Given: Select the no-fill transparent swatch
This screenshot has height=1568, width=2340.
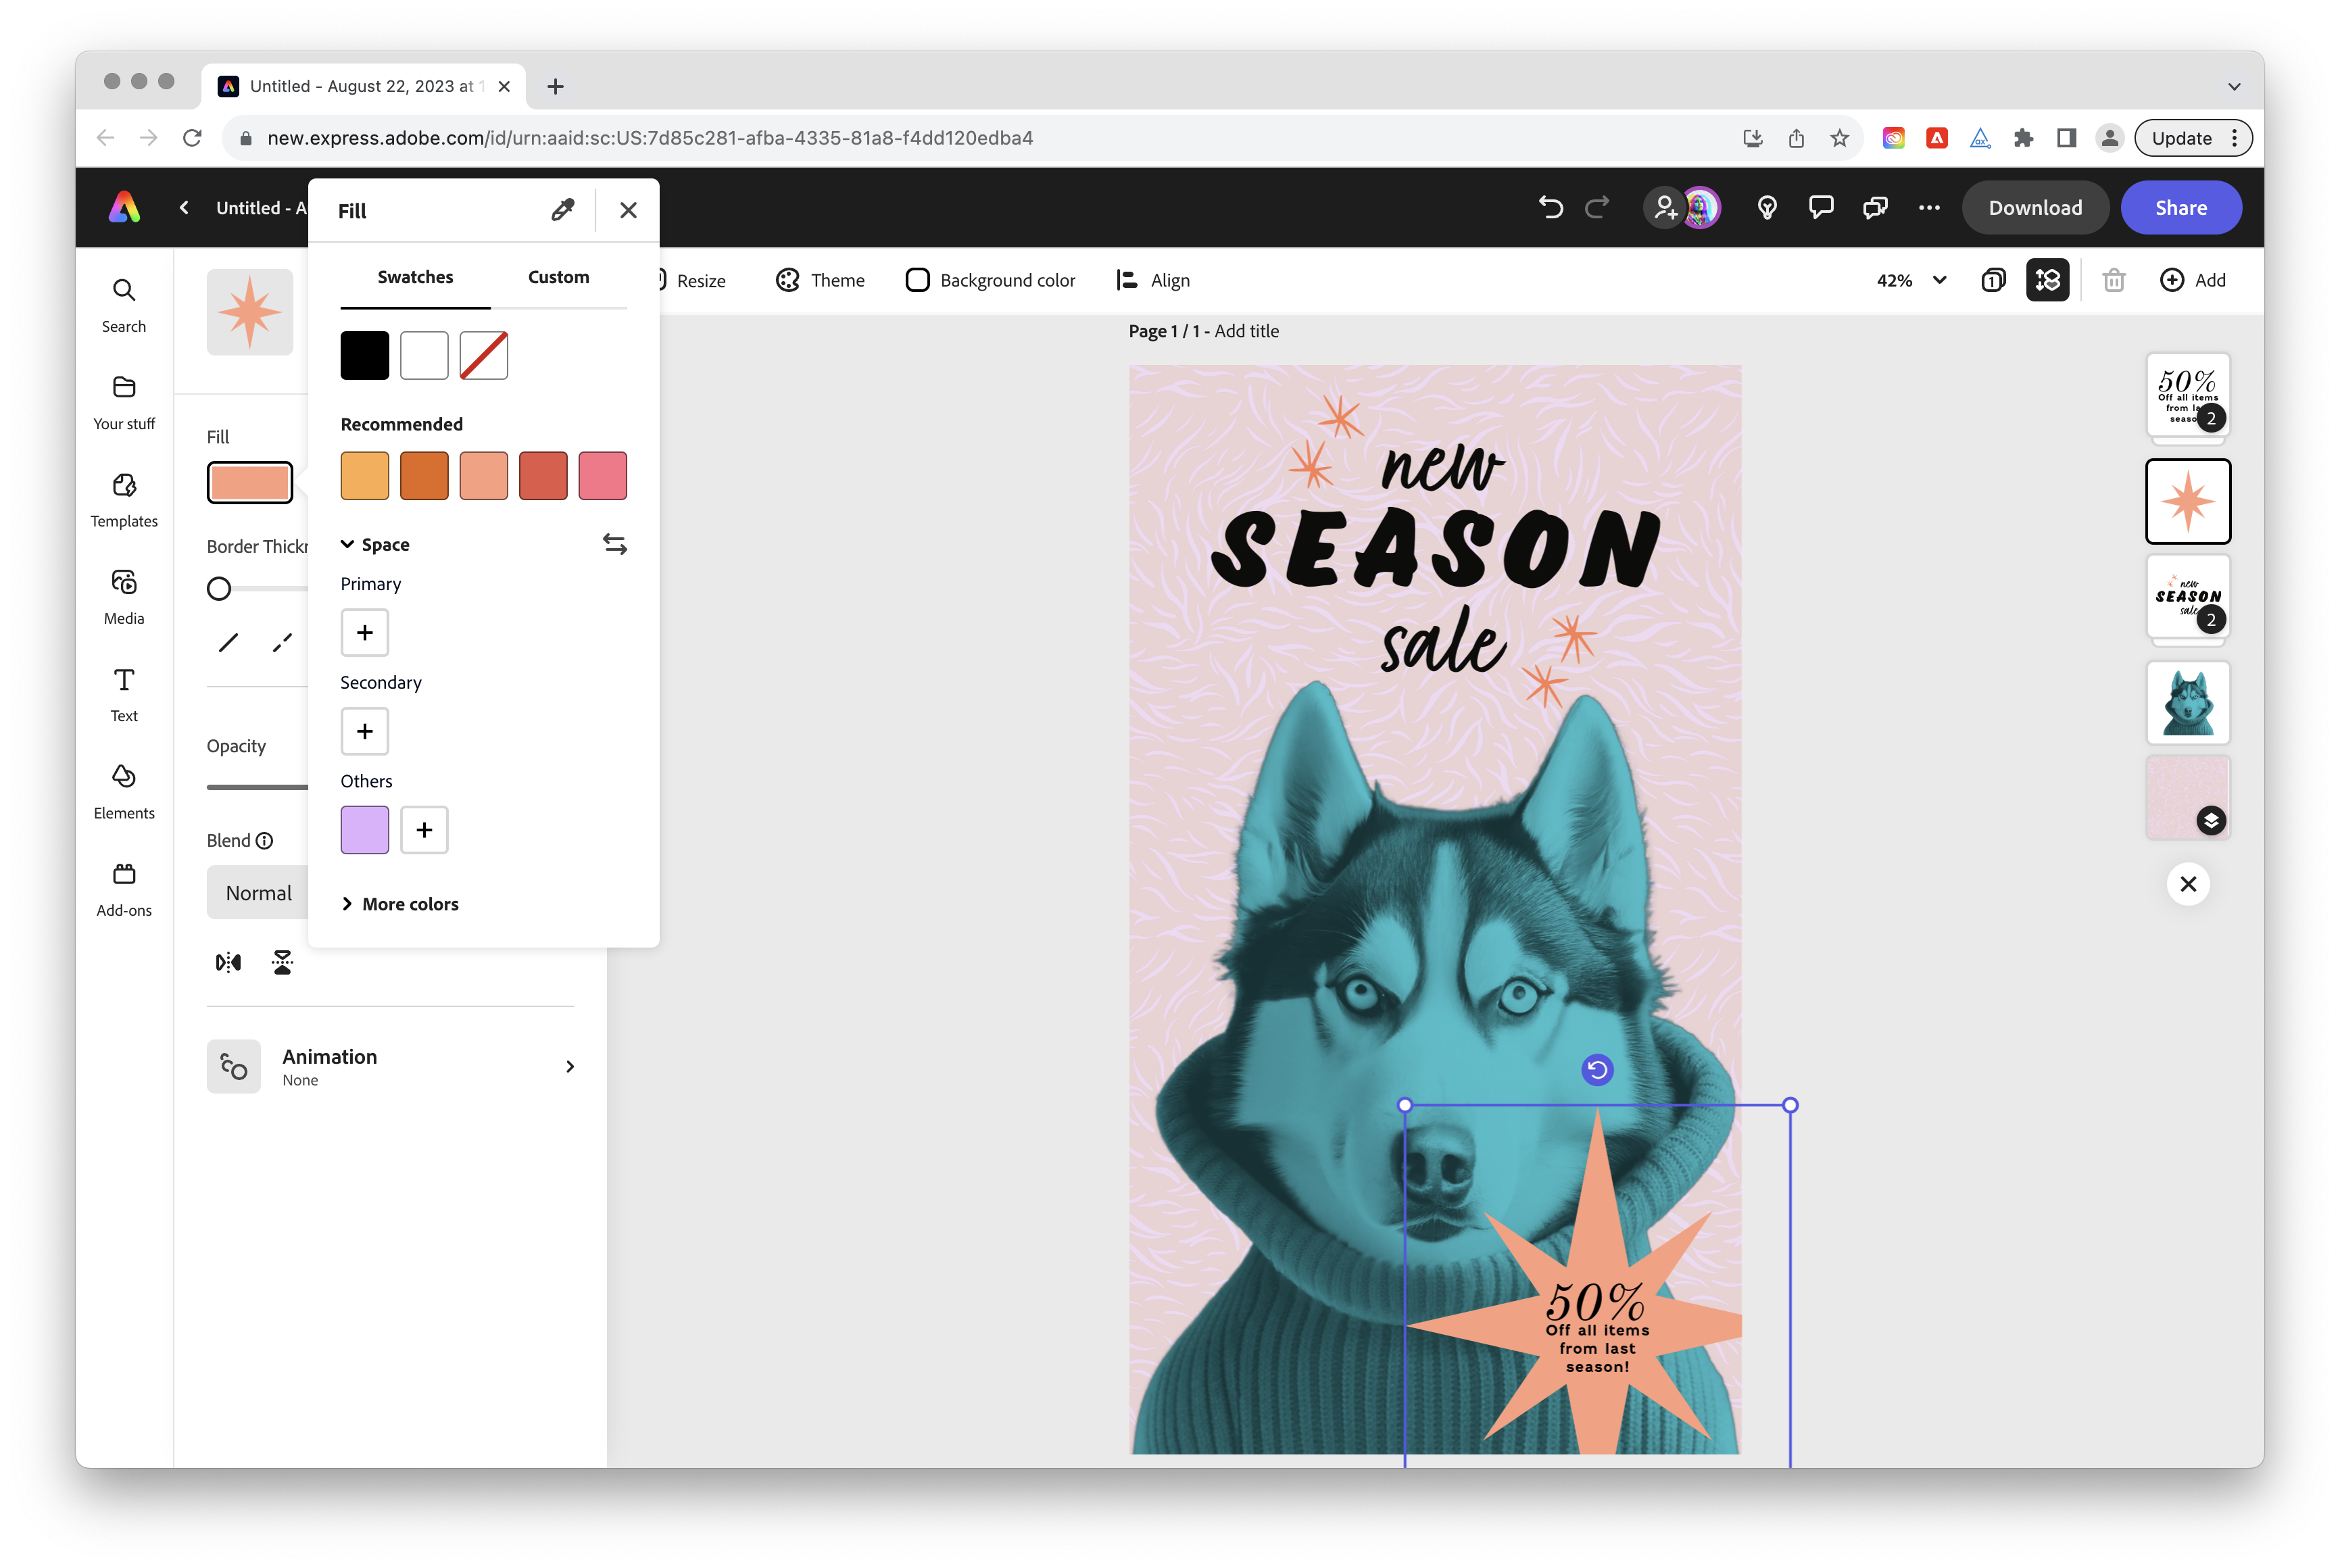Looking at the screenshot, I should point(483,355).
